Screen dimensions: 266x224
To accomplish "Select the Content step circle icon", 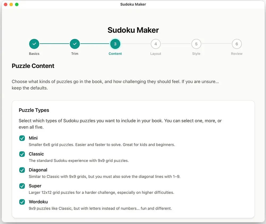I will tap(115, 44).
